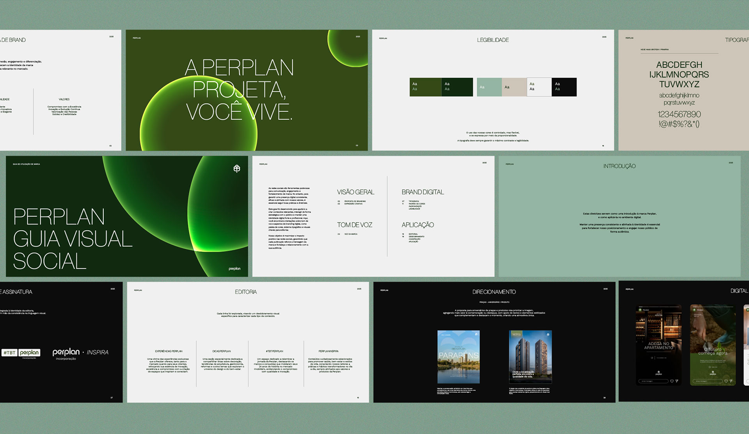The width and height of the screenshot is (749, 434).
Task: Toggle the like heart on the Adega story
Action: (672, 381)
